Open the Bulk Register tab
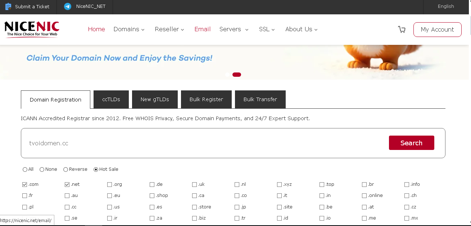The height and width of the screenshot is (226, 471). 206,99
